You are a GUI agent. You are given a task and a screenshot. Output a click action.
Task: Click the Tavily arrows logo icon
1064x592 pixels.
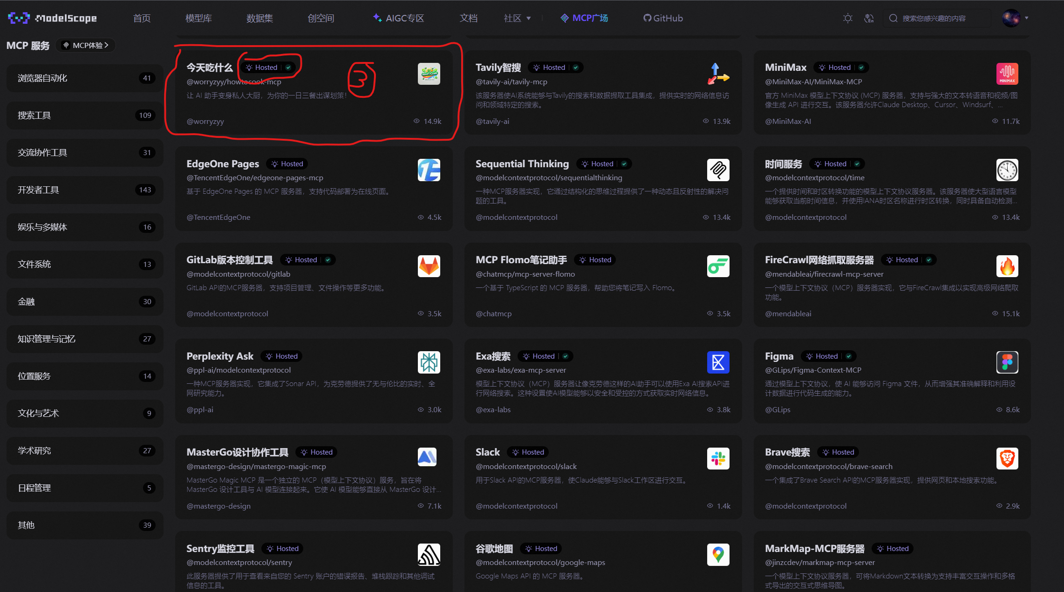[x=718, y=74]
